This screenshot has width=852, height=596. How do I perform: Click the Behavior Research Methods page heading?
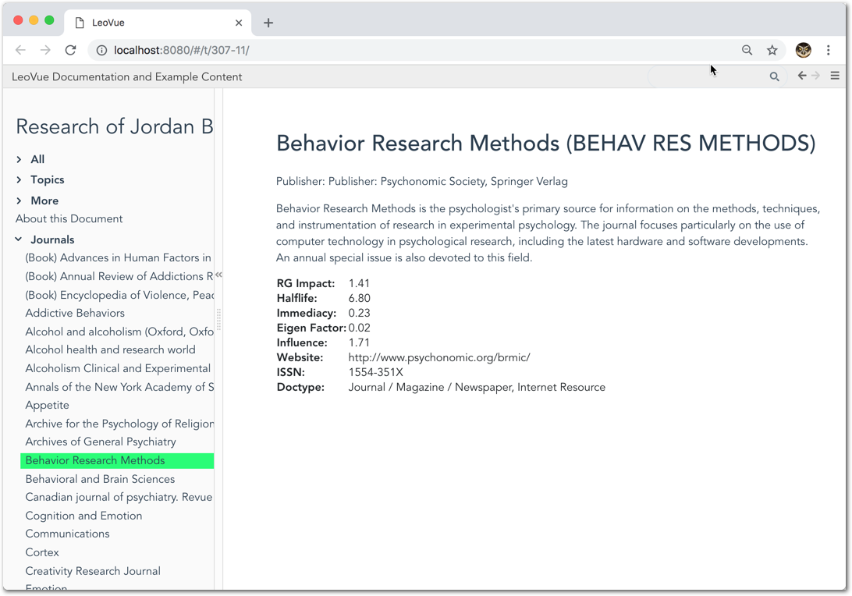546,144
